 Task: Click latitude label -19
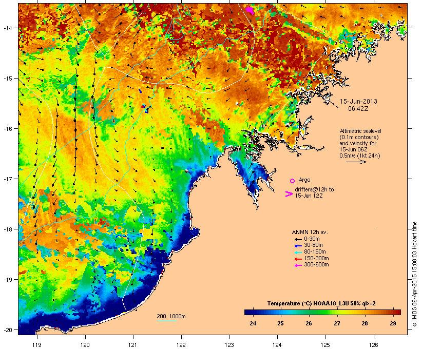coord(8,280)
